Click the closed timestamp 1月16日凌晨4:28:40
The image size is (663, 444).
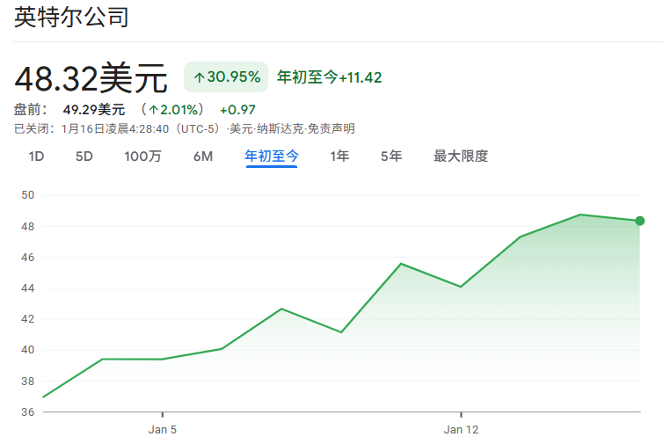click(115, 128)
